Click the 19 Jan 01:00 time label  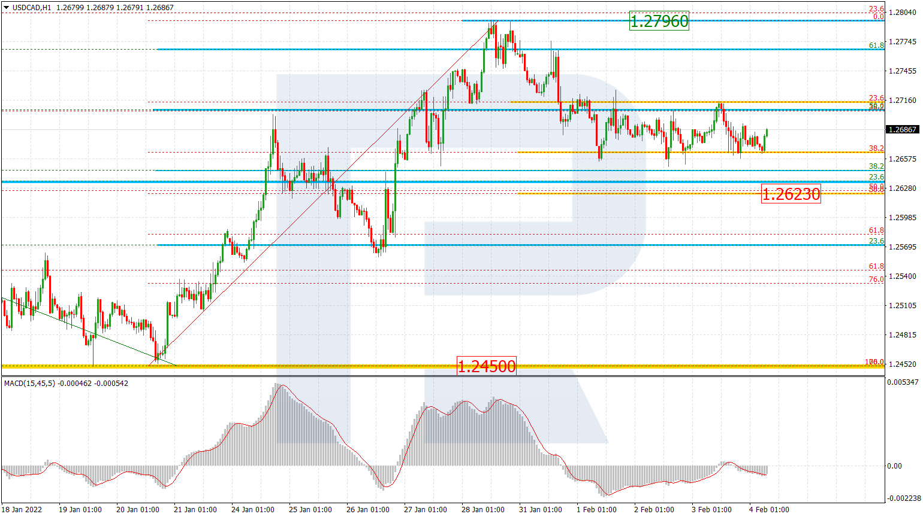[x=80, y=510]
